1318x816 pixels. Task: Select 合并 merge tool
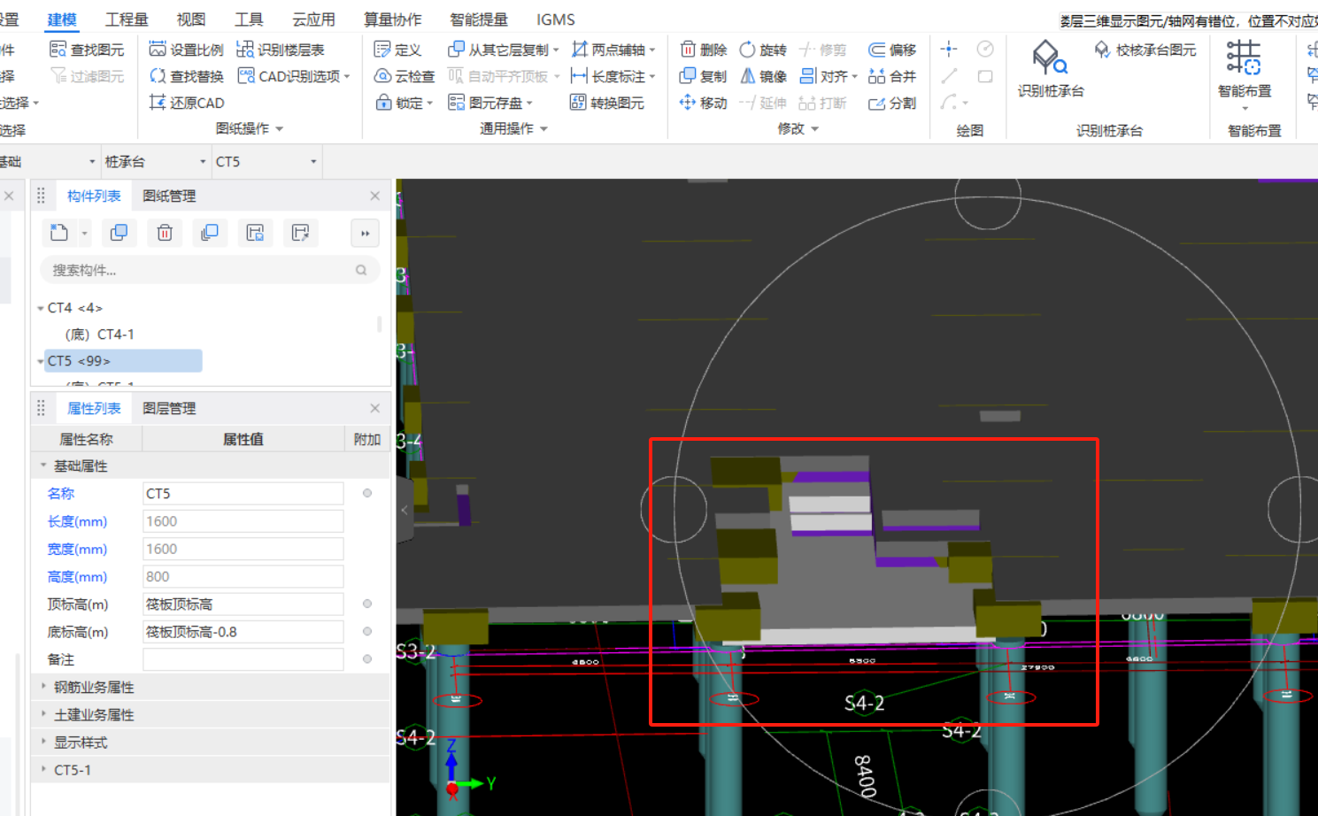pos(892,76)
